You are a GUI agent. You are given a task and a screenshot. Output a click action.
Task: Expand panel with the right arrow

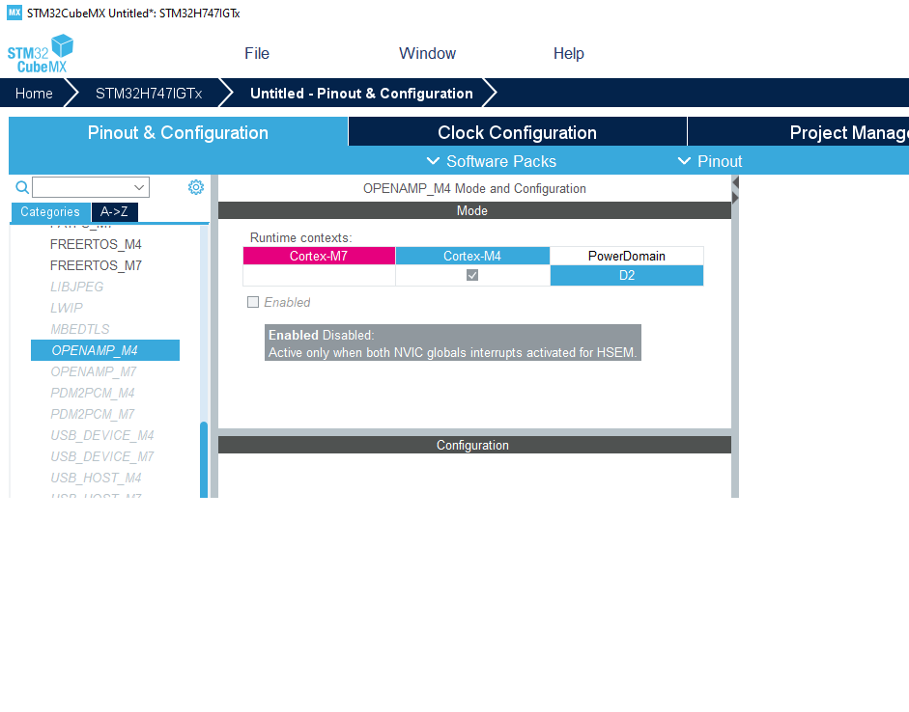[x=735, y=198]
